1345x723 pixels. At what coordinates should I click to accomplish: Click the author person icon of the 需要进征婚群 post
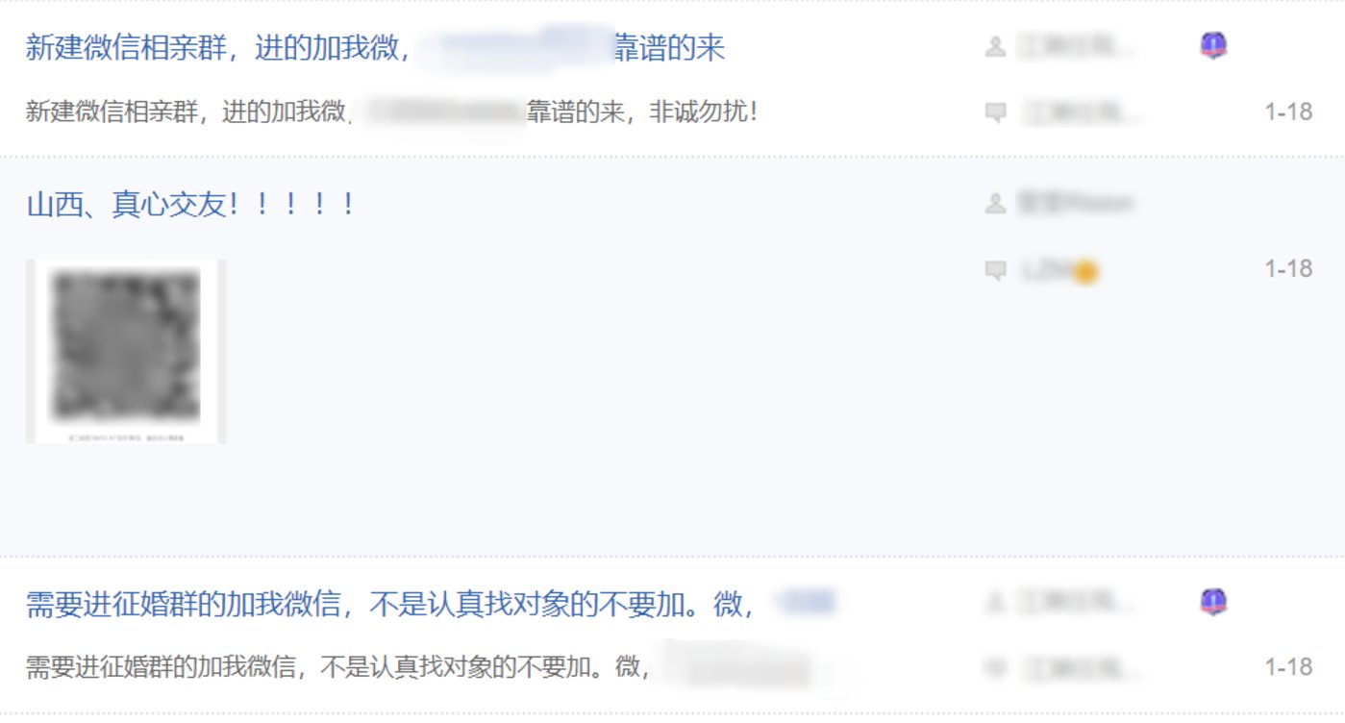coord(996,603)
